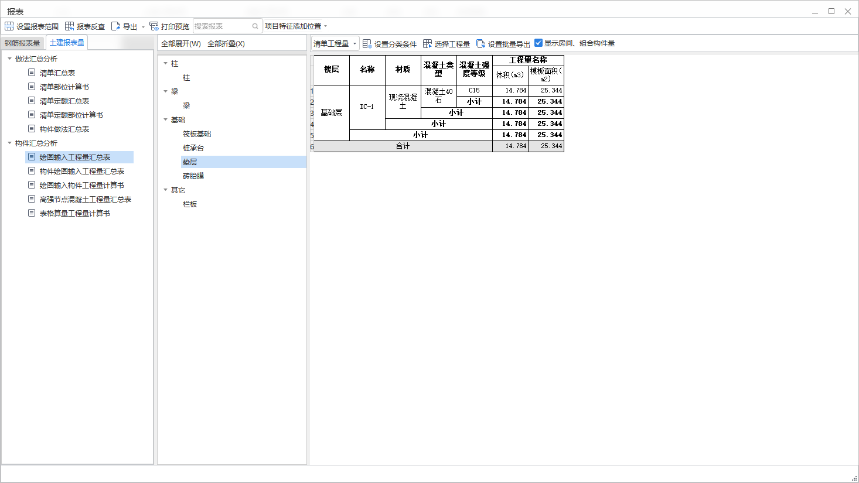Open 清单定额汇总表 report
Viewport: 859px width, 483px height.
tap(64, 101)
